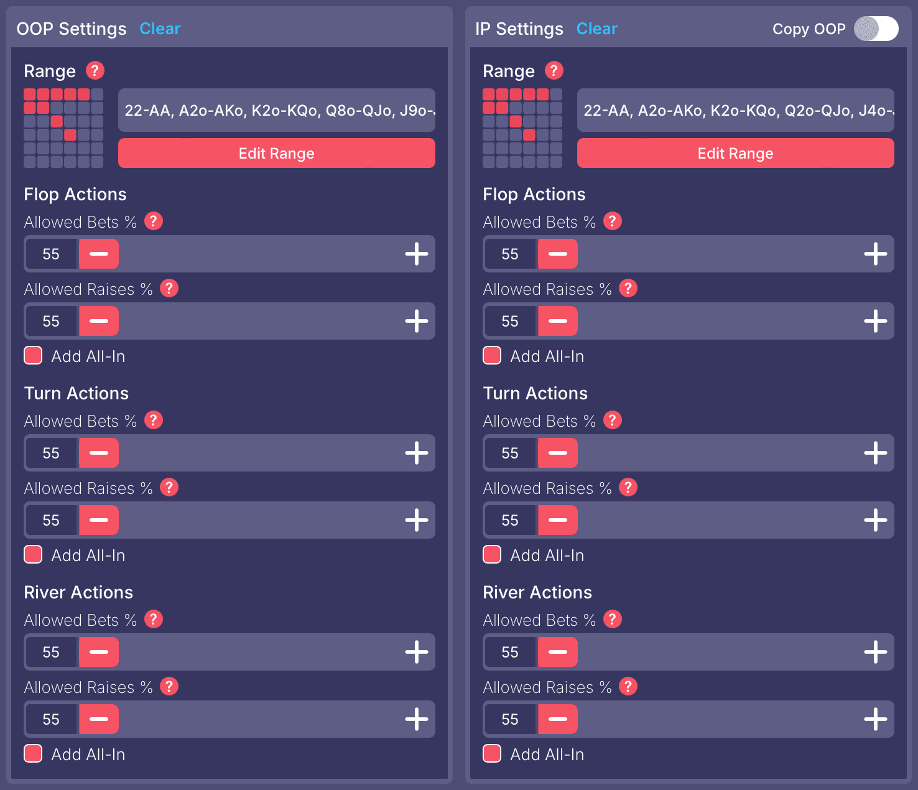Toggle Add All-In under OOP River Actions
Viewport: 918px width, 790px height.
click(33, 754)
